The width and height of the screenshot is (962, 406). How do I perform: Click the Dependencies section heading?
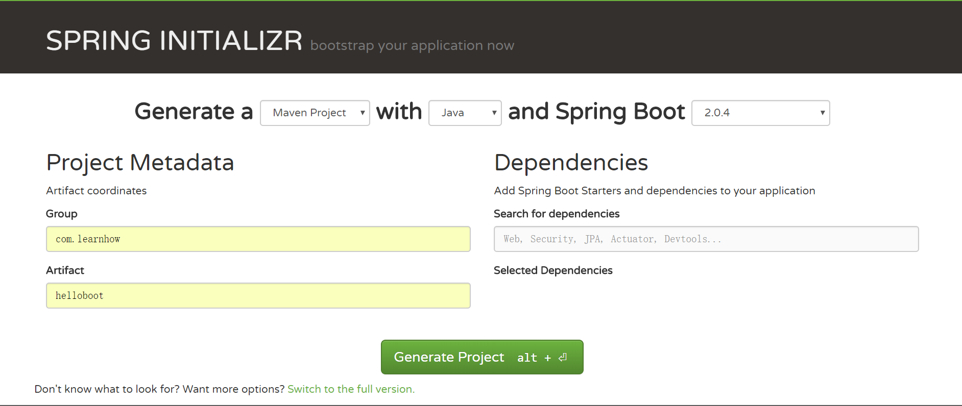571,163
